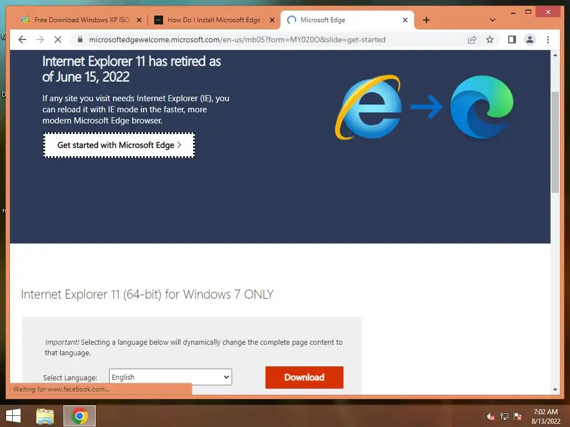This screenshot has height=427, width=570.
Task: Open Chrome's three-dot menu
Action: pos(548,39)
